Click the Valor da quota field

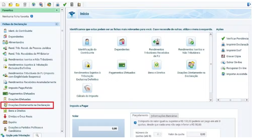pos(197,134)
